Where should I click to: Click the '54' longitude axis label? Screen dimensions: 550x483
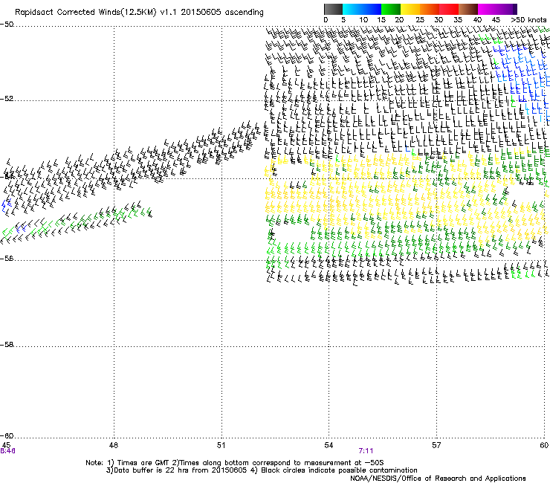[329, 445]
